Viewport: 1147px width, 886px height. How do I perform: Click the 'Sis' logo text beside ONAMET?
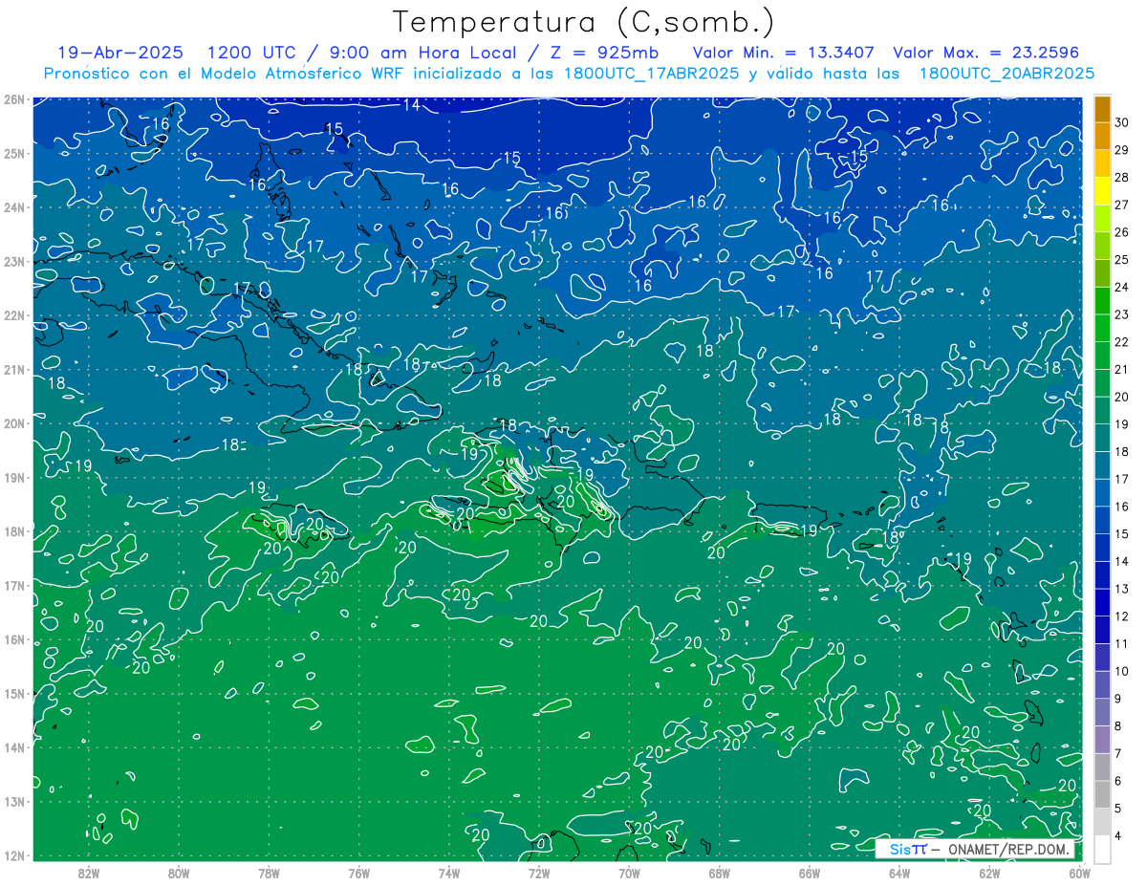tap(899, 849)
